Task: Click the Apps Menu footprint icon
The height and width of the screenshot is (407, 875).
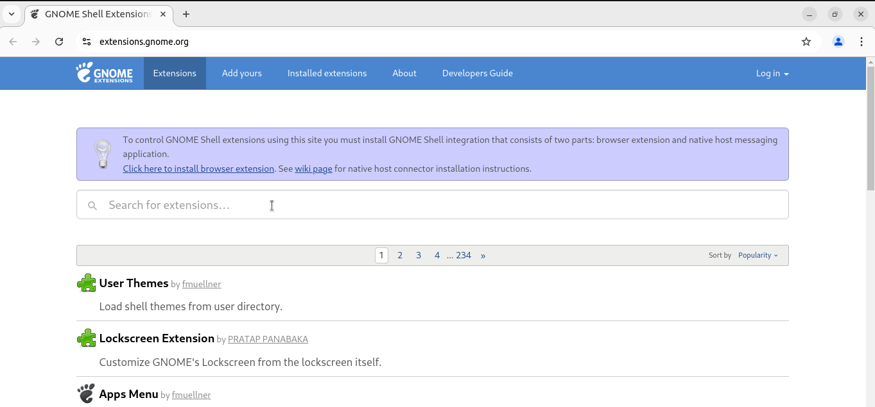Action: pos(86,394)
